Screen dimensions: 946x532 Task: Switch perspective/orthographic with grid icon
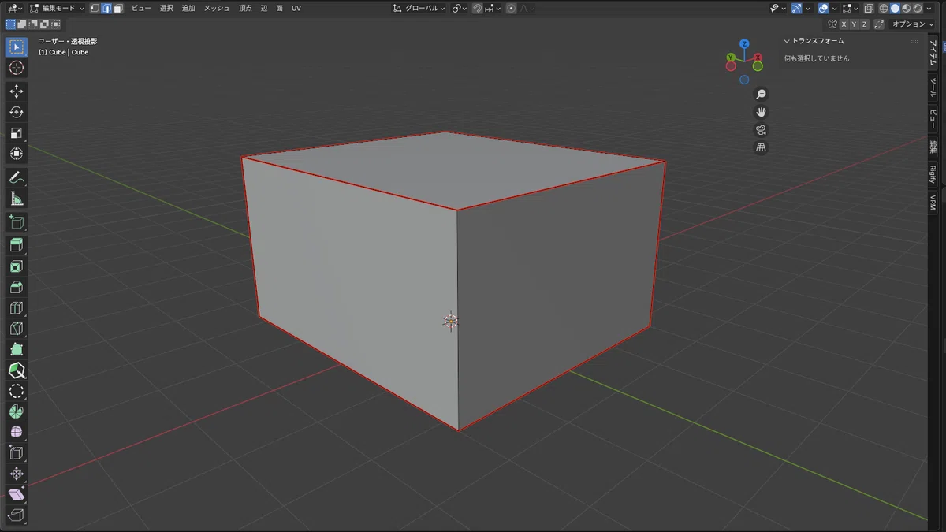pos(761,148)
